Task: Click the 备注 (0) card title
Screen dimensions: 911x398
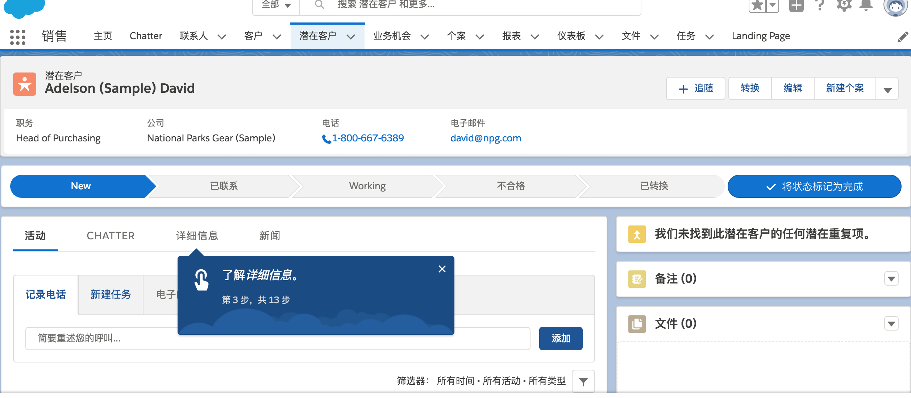Action: pos(675,279)
